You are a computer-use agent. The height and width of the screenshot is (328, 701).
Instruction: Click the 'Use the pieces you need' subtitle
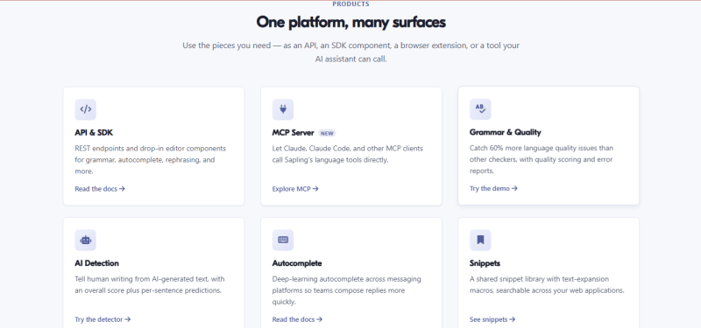(351, 52)
